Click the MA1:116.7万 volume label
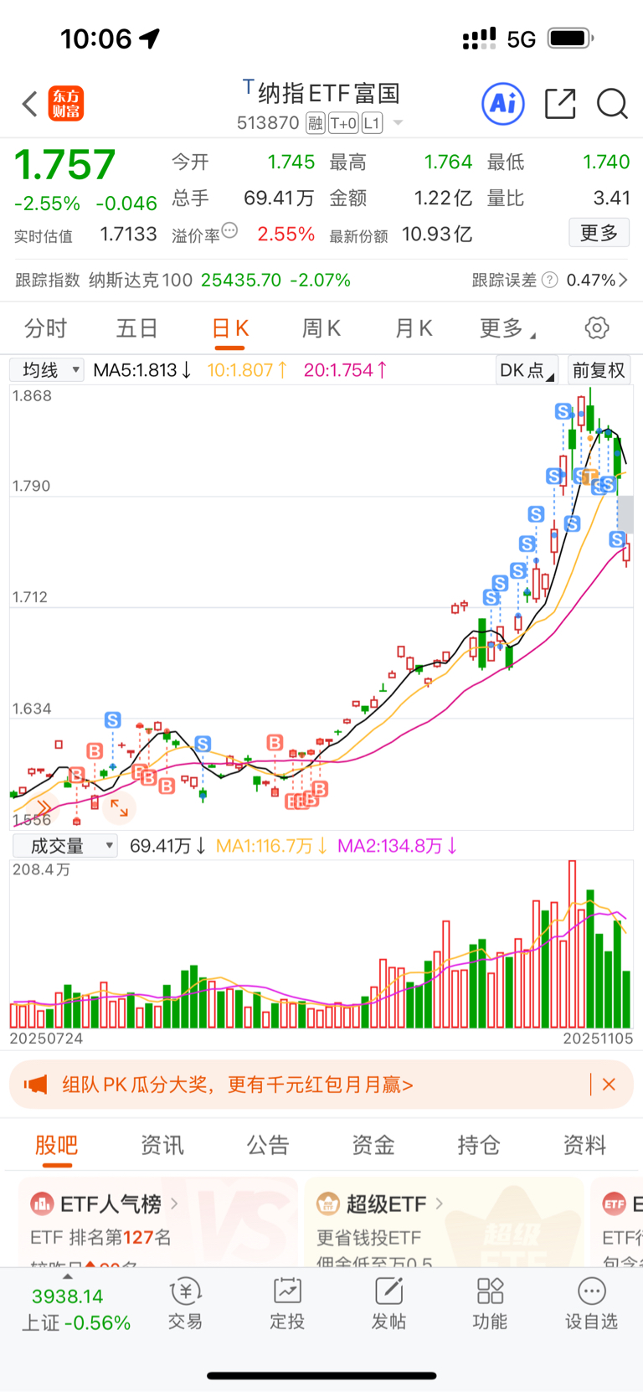Screen dimensions: 643x1392 pyautogui.click(x=271, y=846)
